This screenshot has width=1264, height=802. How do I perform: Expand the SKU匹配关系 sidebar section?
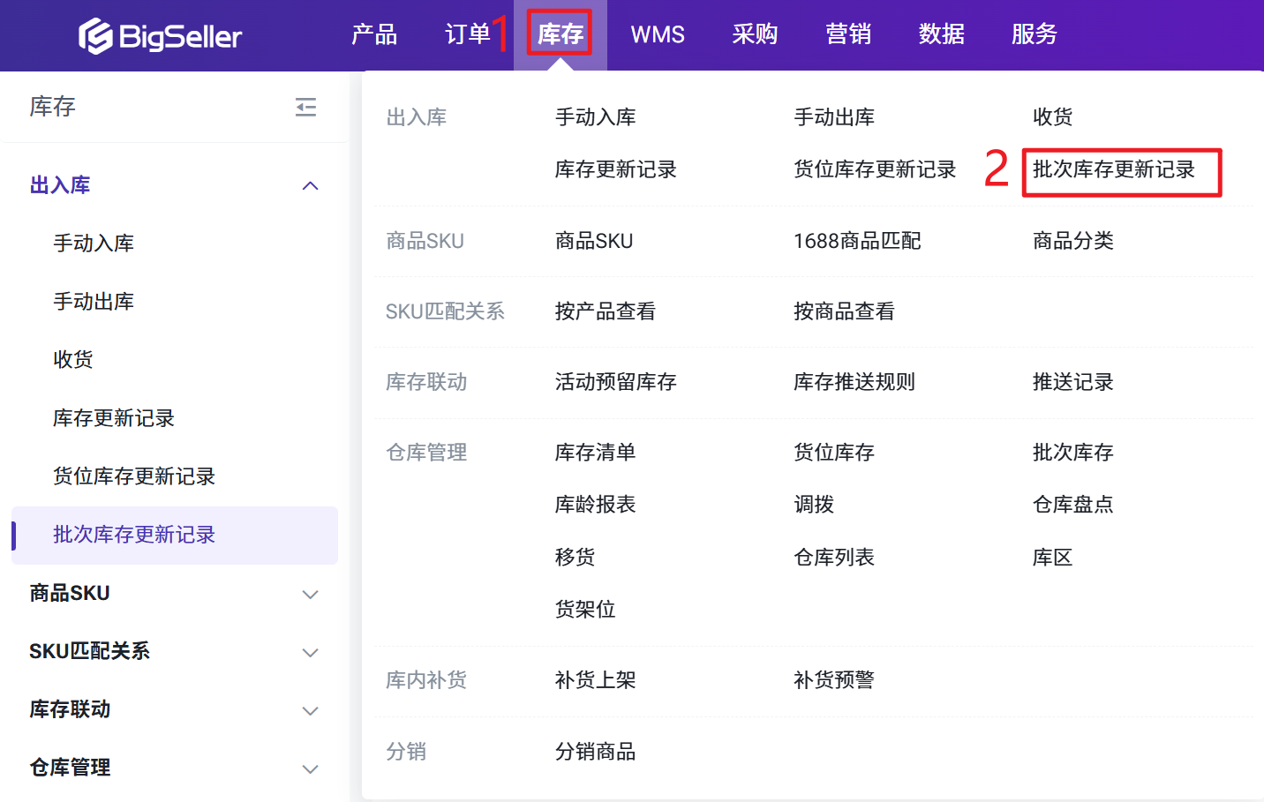pyautogui.click(x=310, y=652)
